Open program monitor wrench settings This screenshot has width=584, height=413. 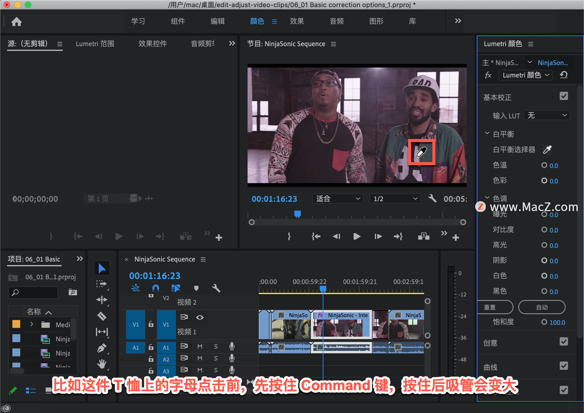tap(432, 199)
